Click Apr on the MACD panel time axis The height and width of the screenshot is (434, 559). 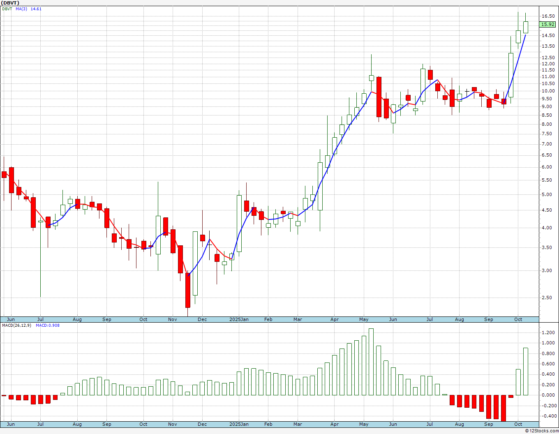point(335,424)
